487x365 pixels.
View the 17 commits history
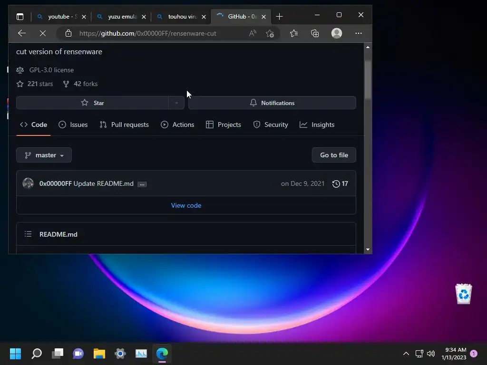pos(340,183)
